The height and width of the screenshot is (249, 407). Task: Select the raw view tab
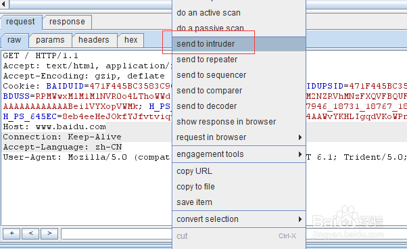point(14,40)
